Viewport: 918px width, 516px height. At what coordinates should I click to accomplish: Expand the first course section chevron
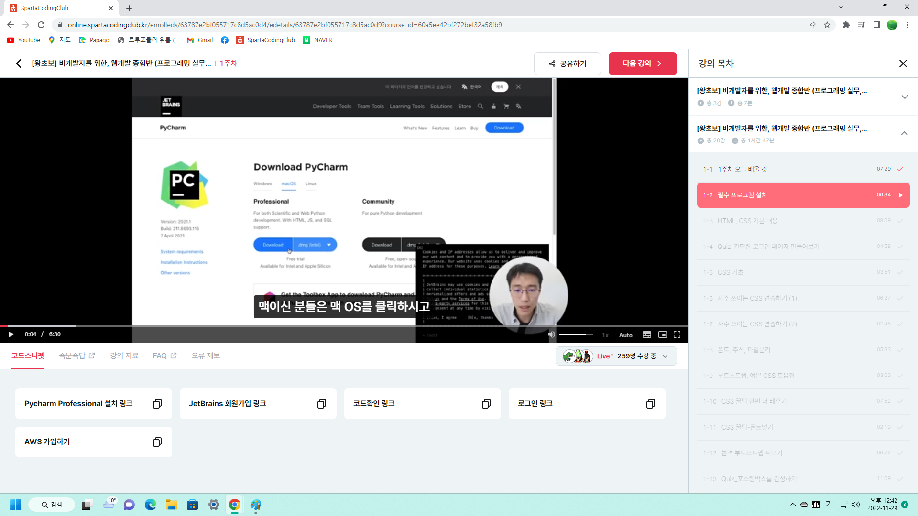(x=904, y=97)
